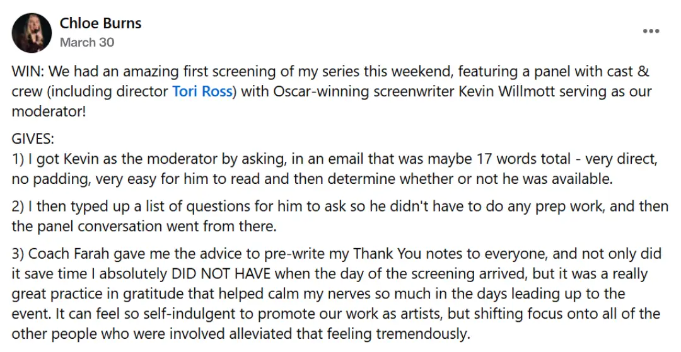Click the 'WIN:' opening line of the post
Image resolution: width=681 pixels, height=352 pixels.
330,72
